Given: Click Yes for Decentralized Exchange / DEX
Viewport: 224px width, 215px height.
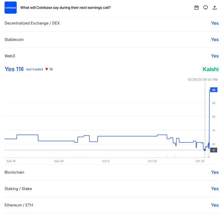Looking at the screenshot, I should pyautogui.click(x=215, y=23).
